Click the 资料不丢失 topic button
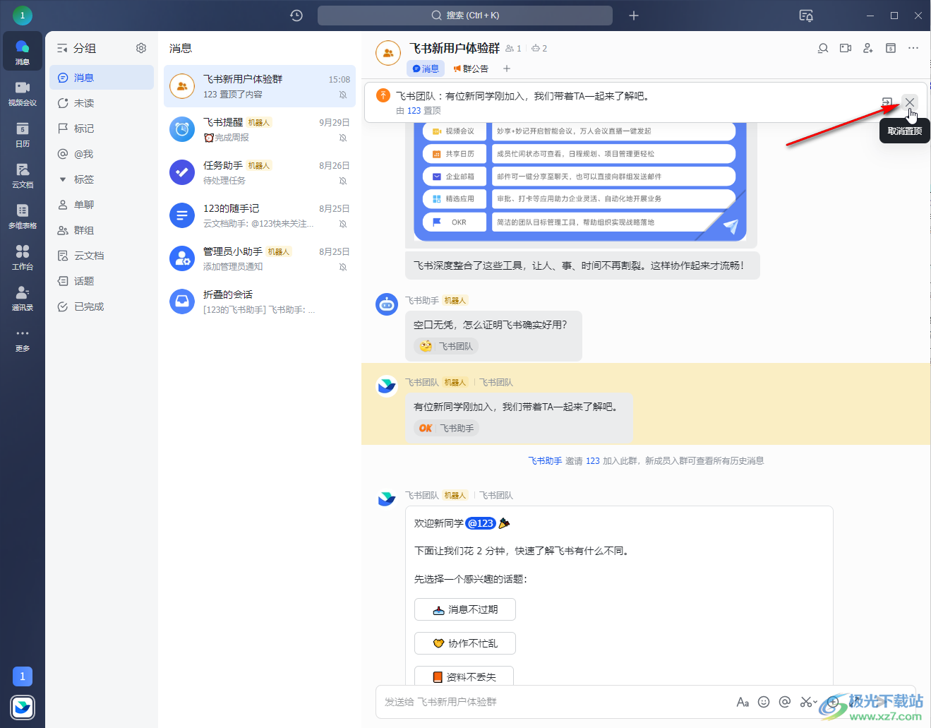The image size is (931, 728). (x=464, y=676)
